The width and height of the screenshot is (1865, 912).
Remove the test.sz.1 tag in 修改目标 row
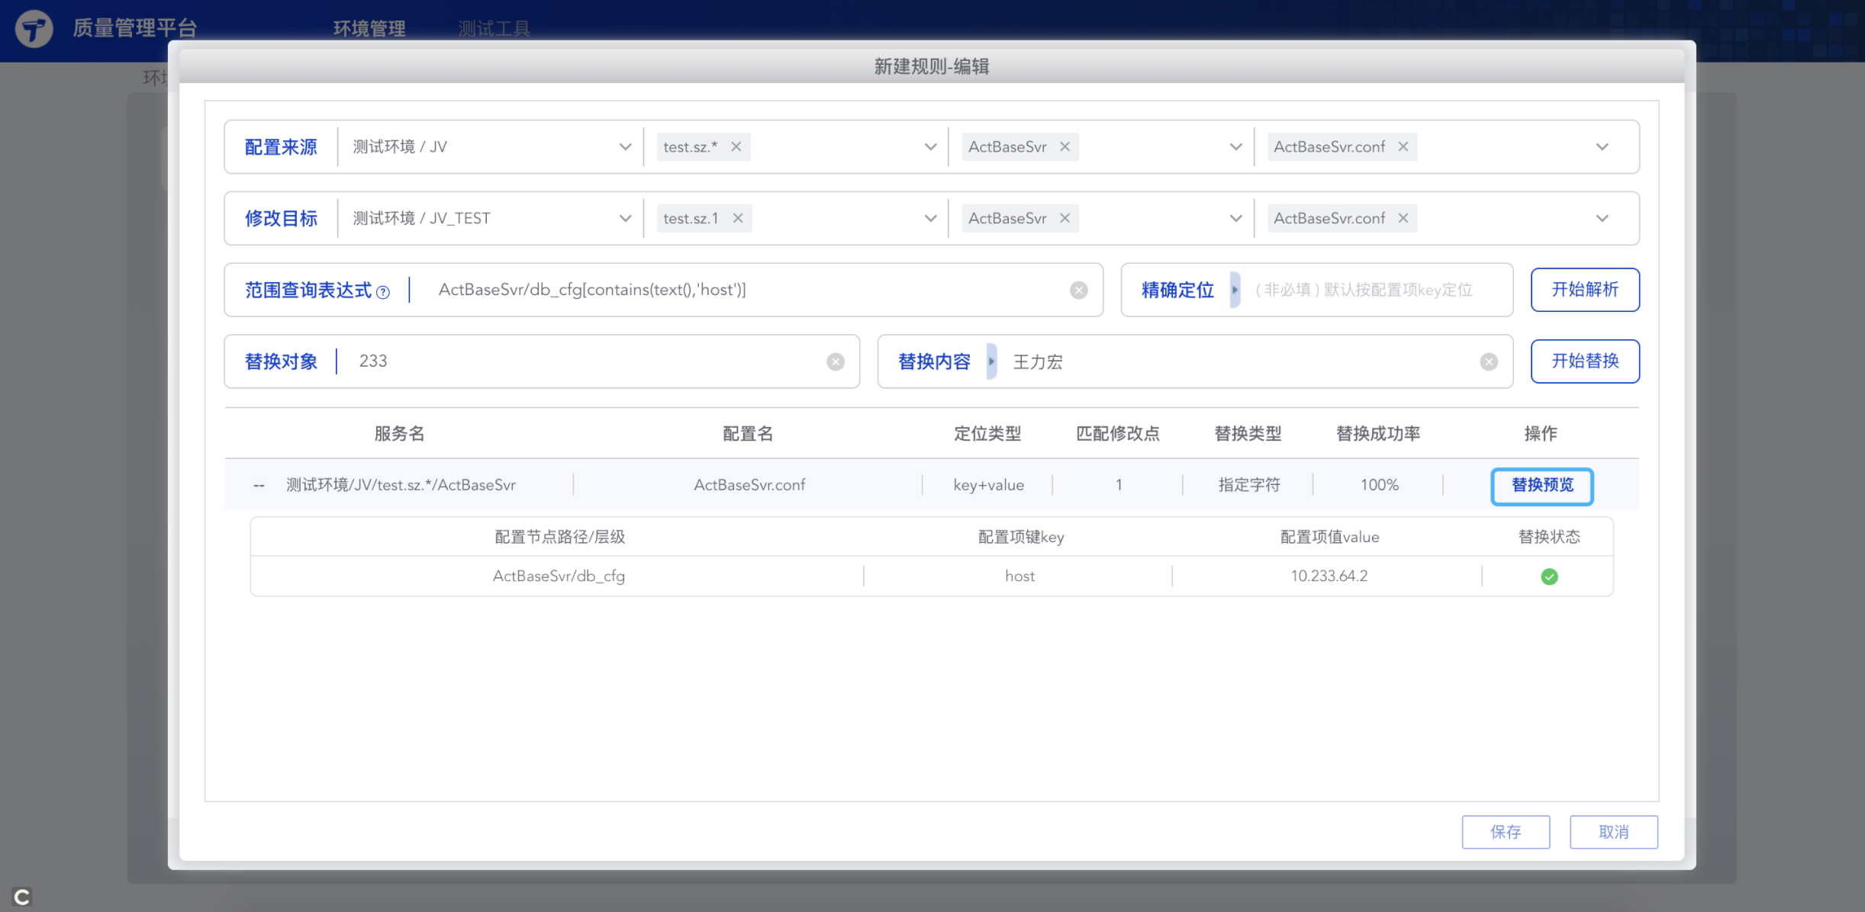(x=737, y=218)
